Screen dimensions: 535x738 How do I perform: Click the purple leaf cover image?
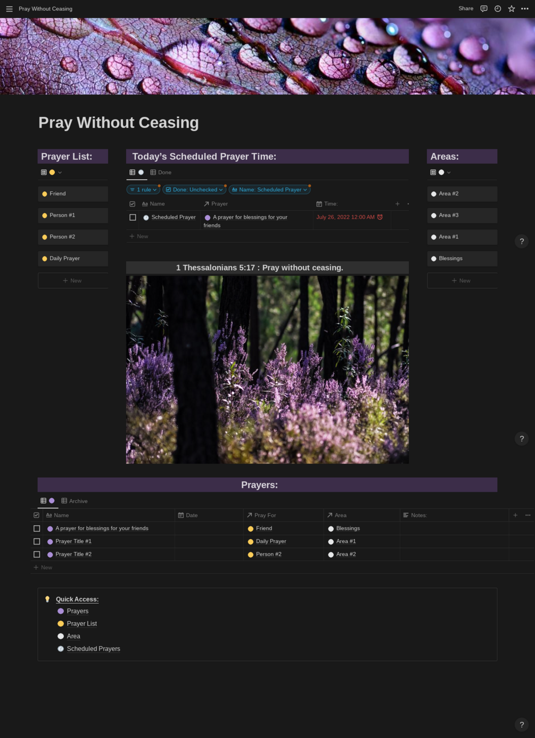coord(267,57)
